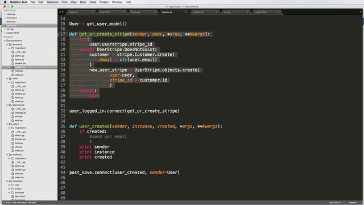The image size is (364, 205).
Task: Collapse the carts folder
Action: pyautogui.click(x=7, y=79)
